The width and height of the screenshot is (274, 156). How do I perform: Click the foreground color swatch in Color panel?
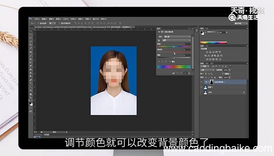[202, 32]
